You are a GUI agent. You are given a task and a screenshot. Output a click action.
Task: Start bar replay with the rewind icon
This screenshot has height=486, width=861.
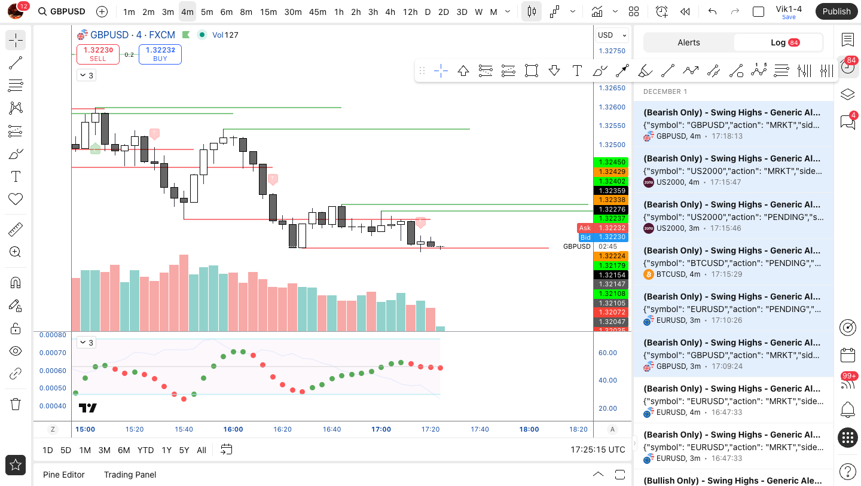pos(685,11)
